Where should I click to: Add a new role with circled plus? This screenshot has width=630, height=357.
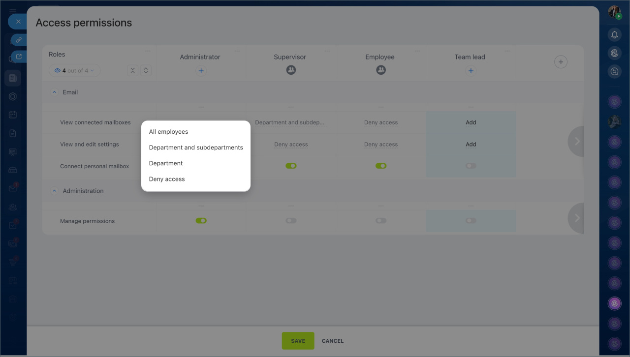tap(561, 62)
